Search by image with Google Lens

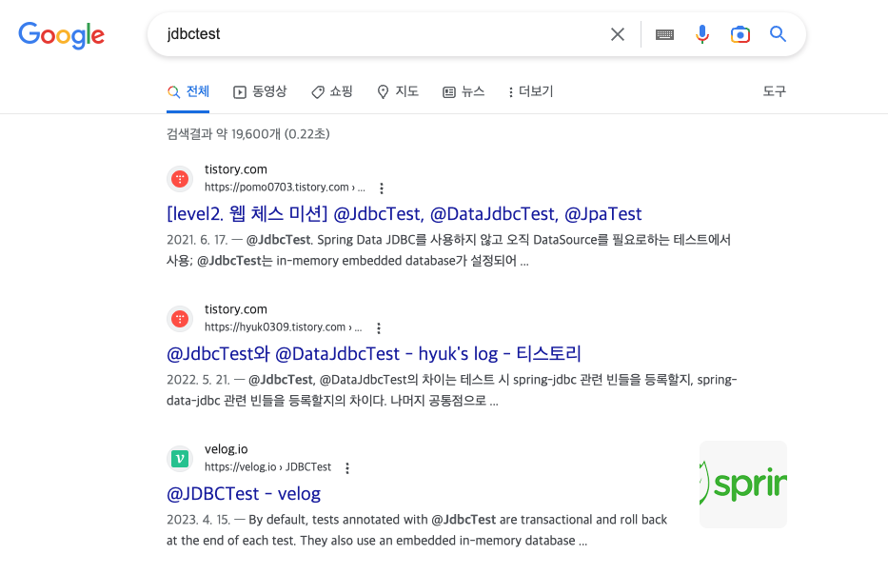[740, 34]
